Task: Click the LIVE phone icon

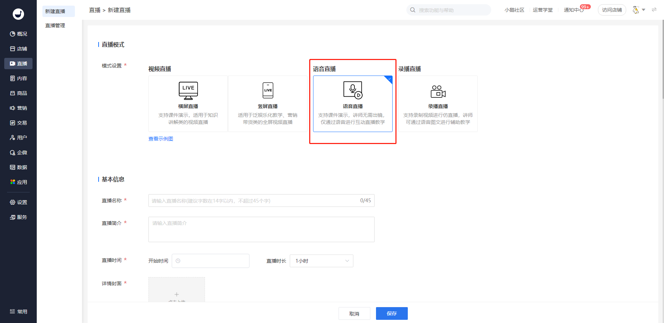Action: coord(268,90)
